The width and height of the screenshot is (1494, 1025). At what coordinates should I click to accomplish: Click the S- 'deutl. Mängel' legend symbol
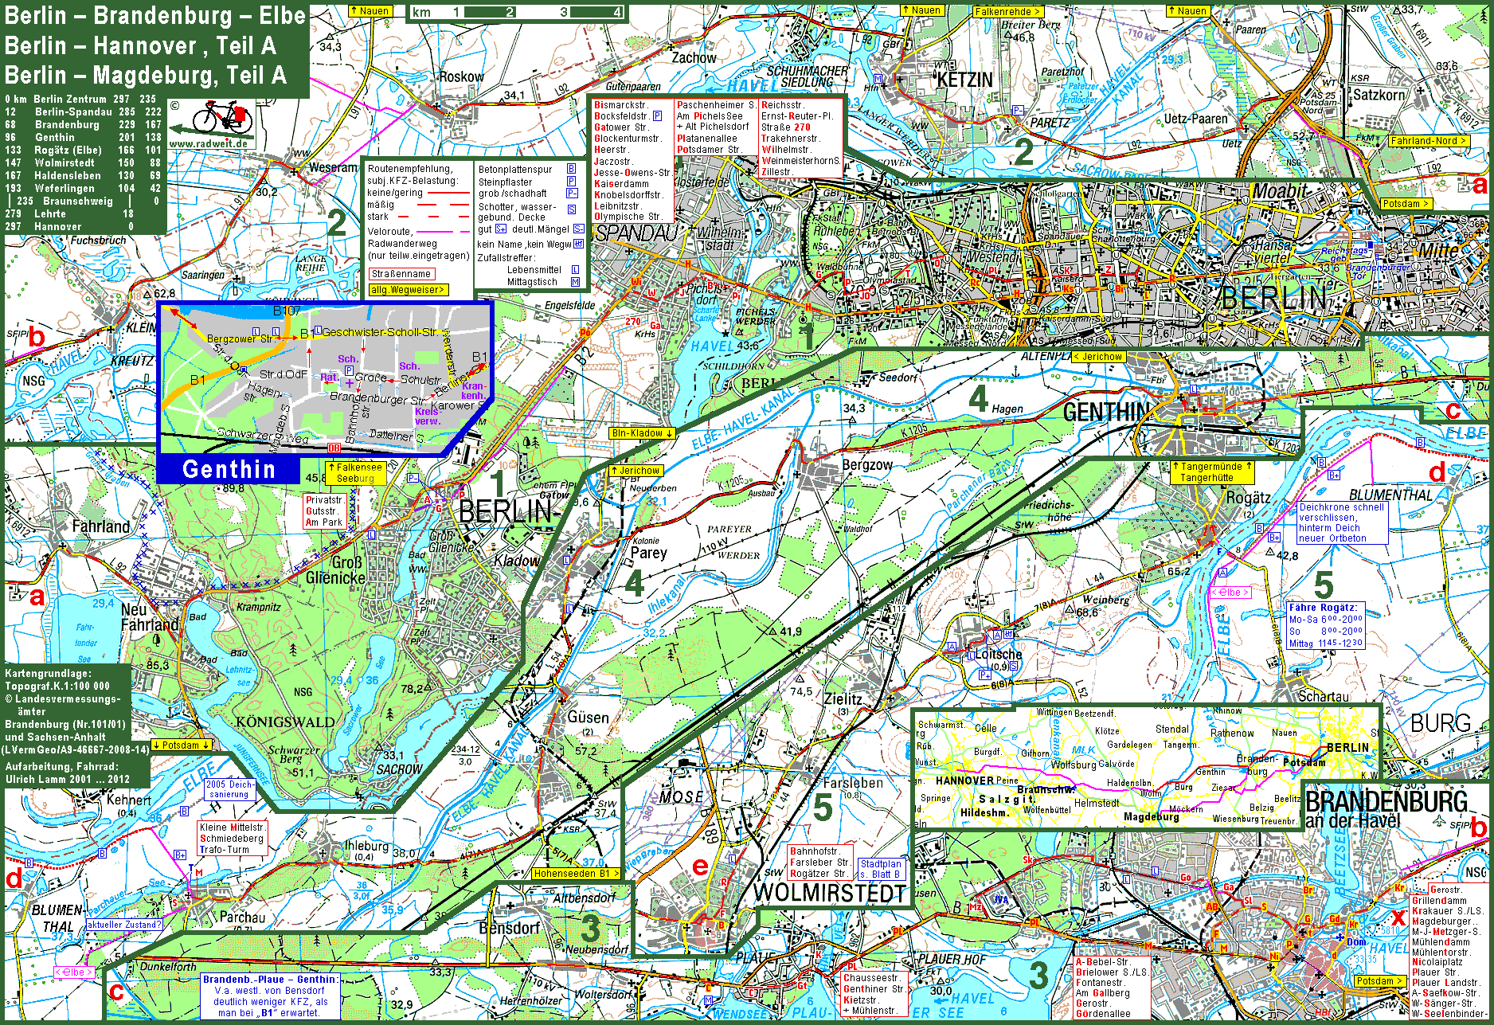tap(579, 229)
